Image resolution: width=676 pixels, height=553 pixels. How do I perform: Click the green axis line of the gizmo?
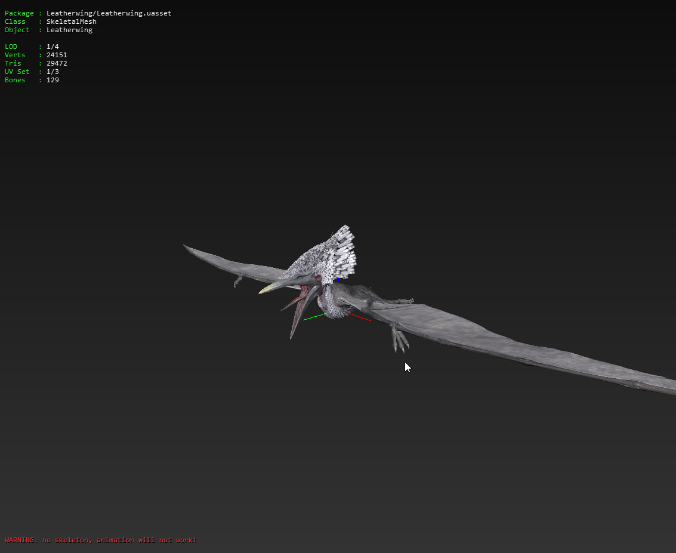314,316
